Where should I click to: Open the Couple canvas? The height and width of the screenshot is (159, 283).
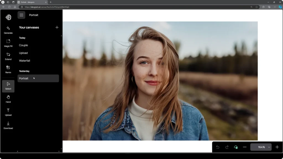(23, 45)
